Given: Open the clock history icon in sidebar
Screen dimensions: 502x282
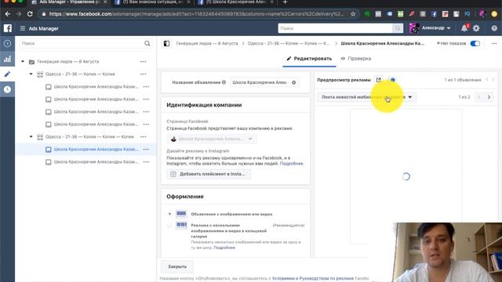Looking at the screenshot, I should 7,89.
